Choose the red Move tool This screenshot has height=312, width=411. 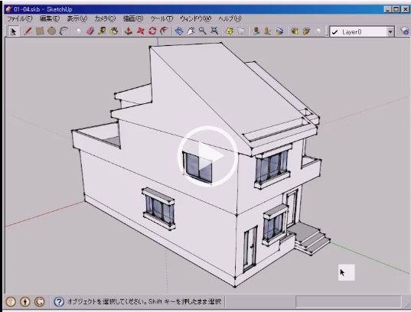coord(141,31)
